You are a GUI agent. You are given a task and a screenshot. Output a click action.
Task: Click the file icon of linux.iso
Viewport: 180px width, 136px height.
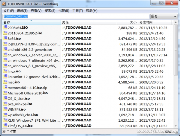point(5,71)
